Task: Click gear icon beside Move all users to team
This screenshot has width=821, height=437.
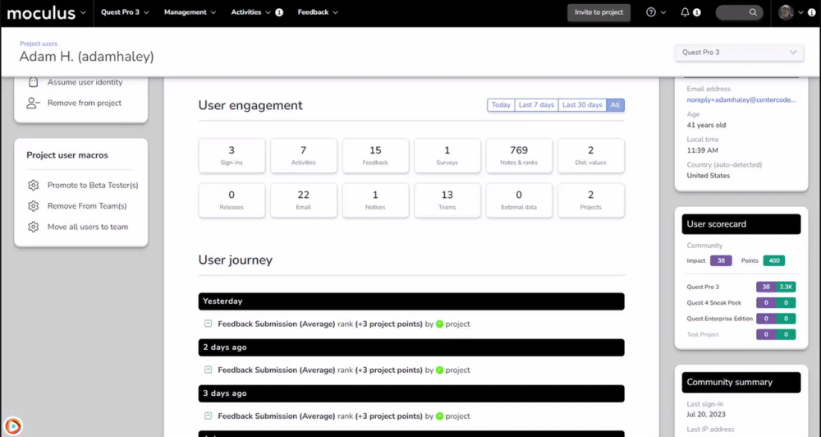Action: 34,227
